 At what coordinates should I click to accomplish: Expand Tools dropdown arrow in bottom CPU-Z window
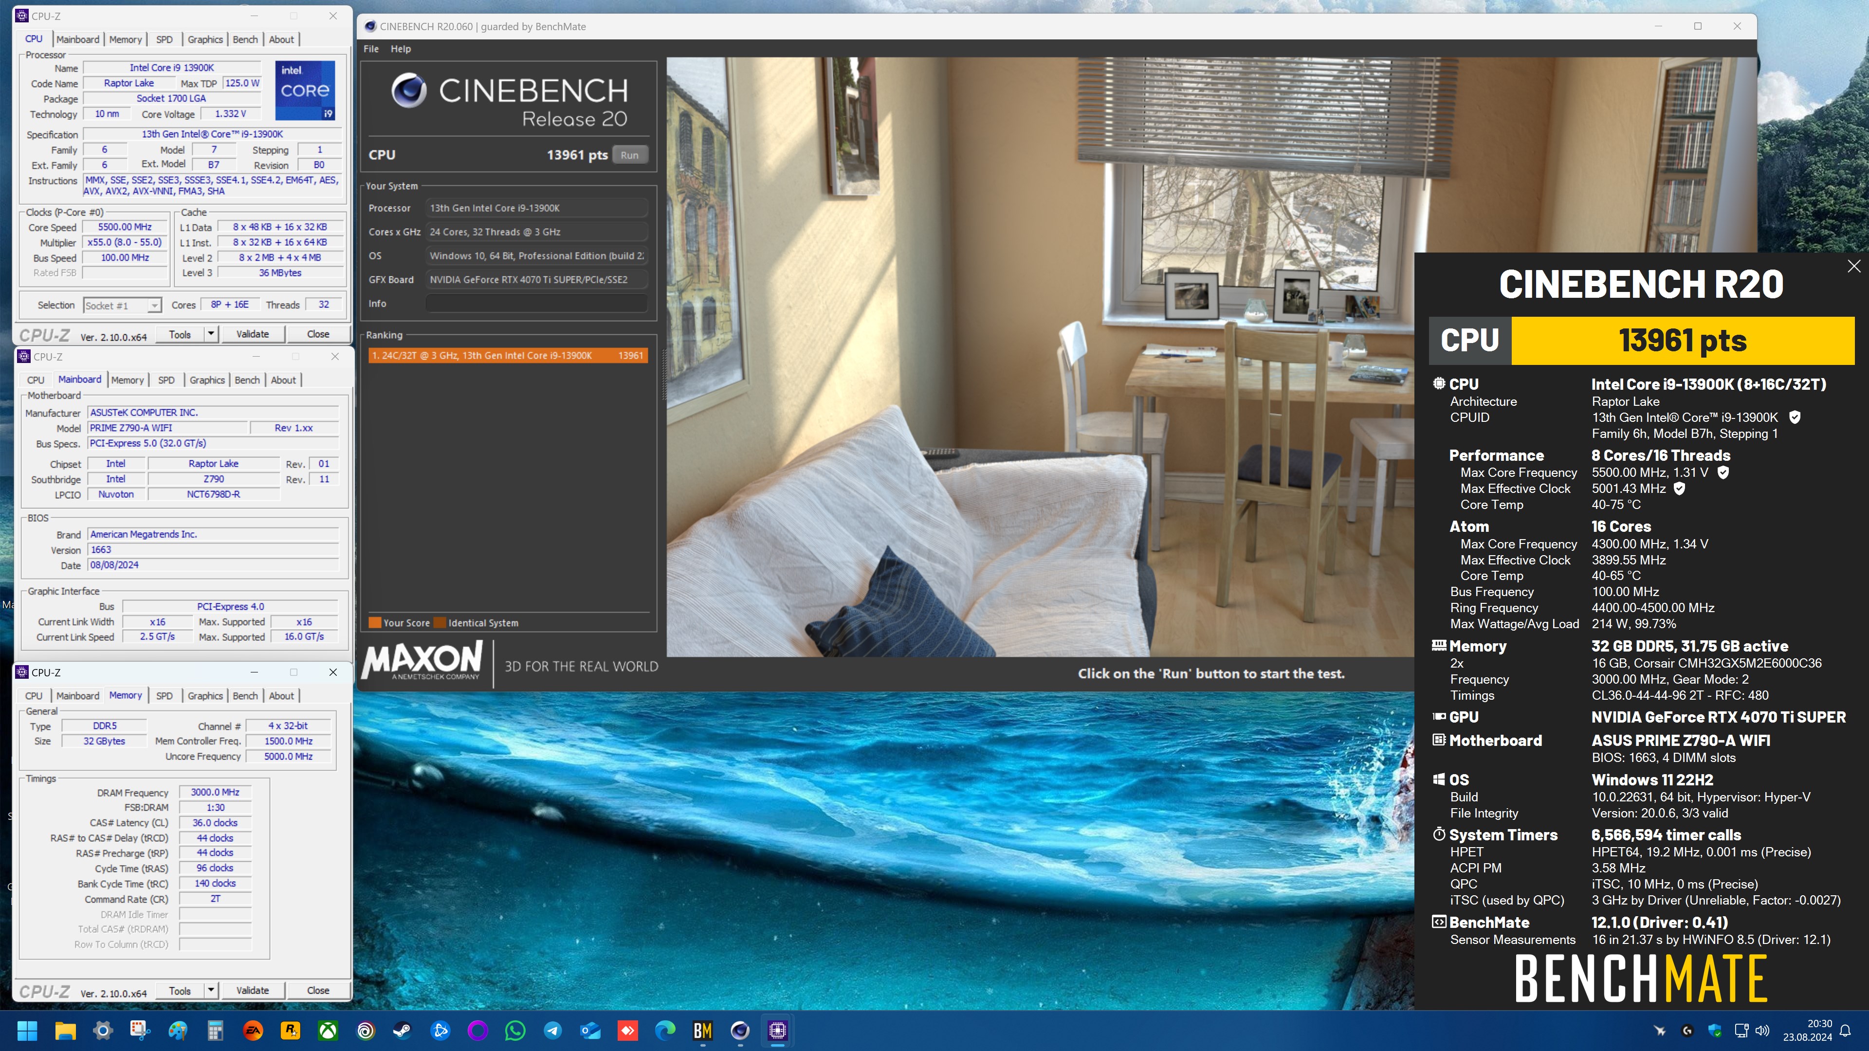click(x=210, y=990)
